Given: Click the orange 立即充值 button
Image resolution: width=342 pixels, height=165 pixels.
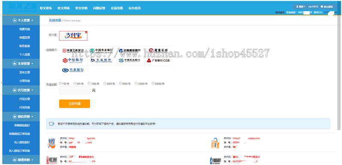Looking at the screenshot, I should [74, 104].
